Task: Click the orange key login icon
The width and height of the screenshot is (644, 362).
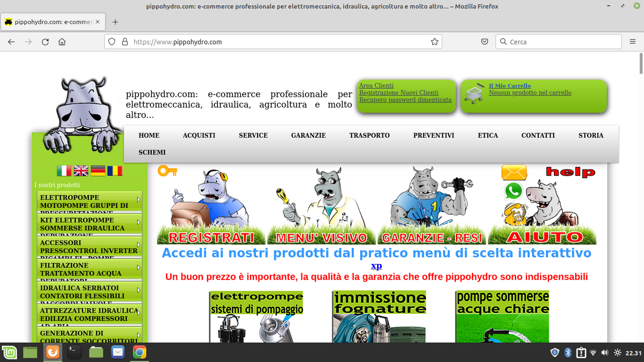Action: (x=167, y=171)
